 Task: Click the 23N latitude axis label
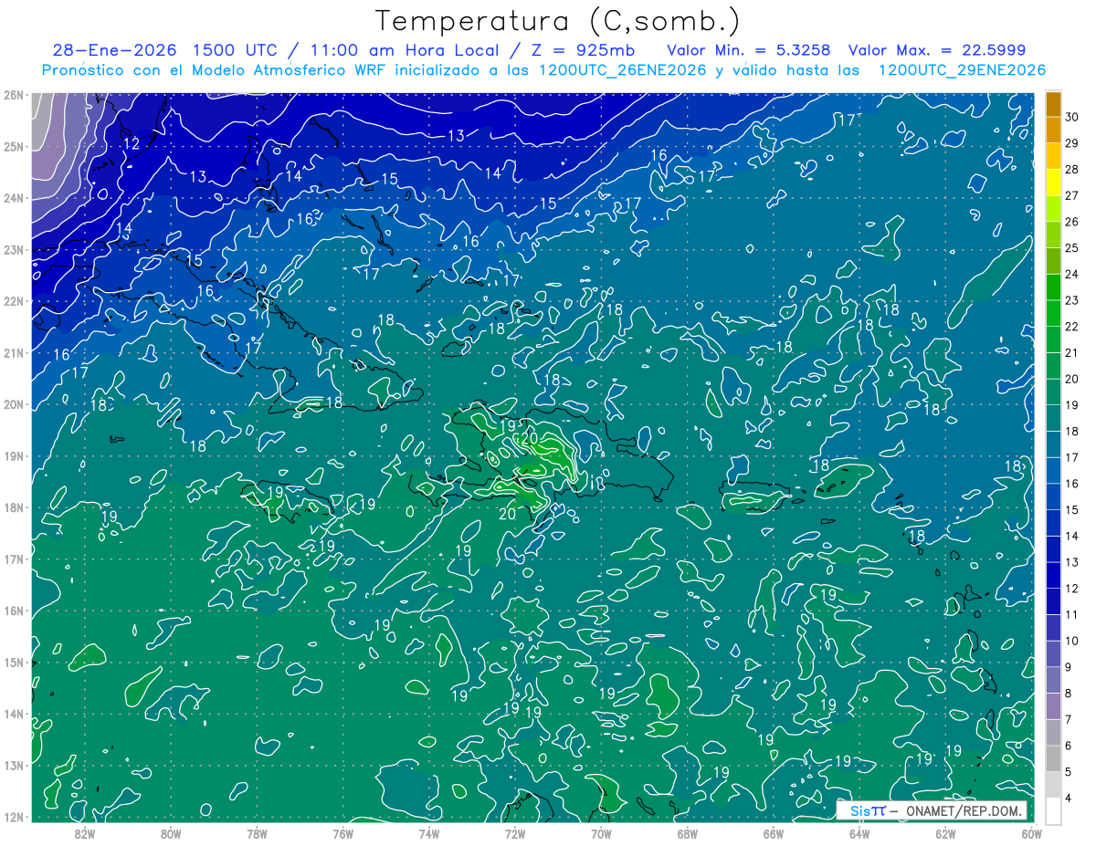tap(14, 249)
